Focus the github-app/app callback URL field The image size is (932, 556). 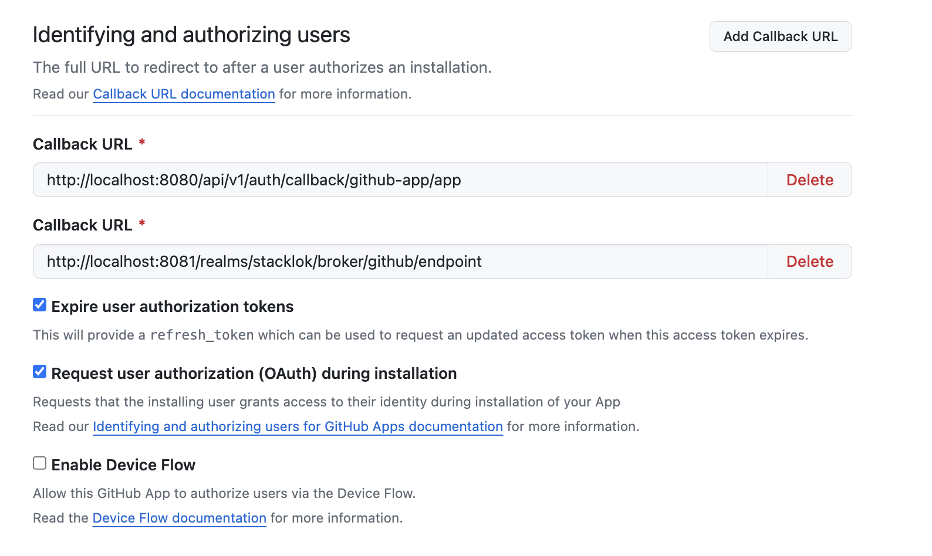400,180
